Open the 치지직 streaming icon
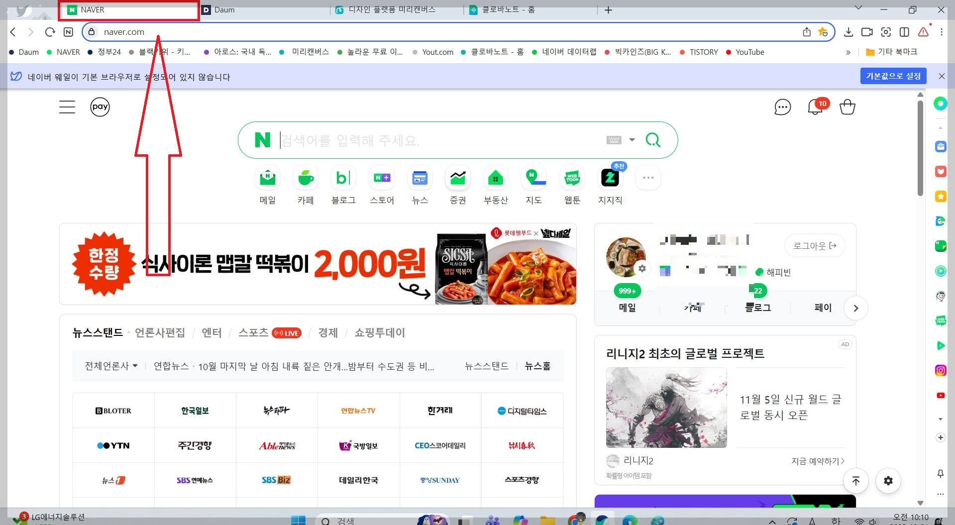 point(610,178)
